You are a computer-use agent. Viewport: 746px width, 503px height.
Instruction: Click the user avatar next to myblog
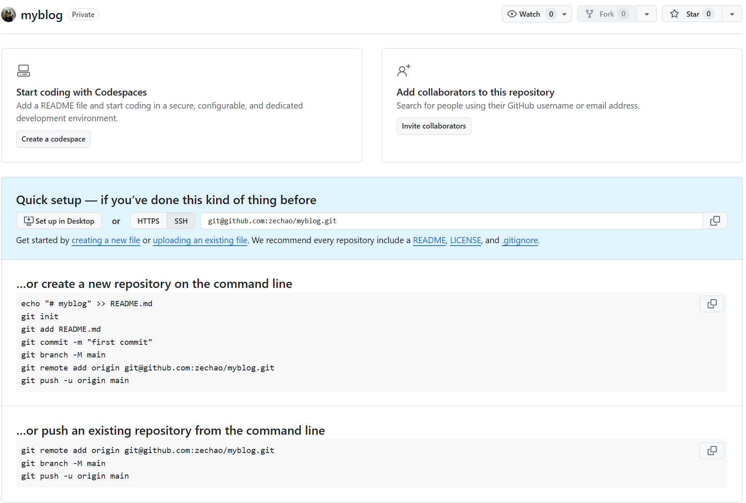pos(9,15)
